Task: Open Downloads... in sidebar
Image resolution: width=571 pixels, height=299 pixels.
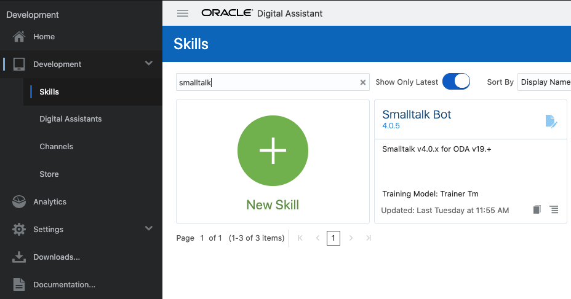Action: (x=57, y=257)
